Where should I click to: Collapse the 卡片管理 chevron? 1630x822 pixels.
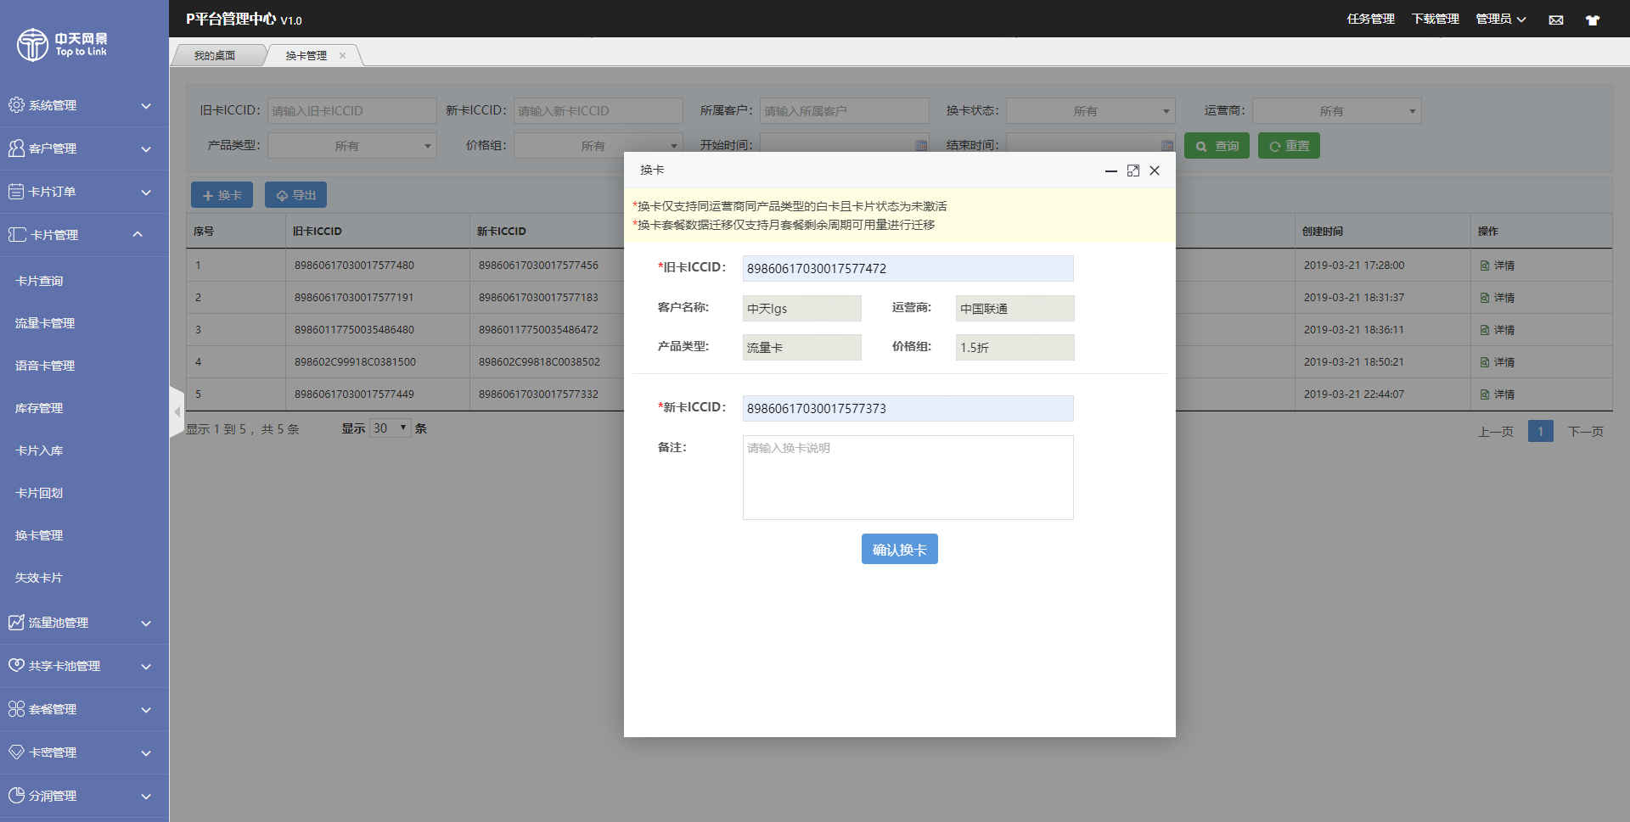tap(138, 234)
